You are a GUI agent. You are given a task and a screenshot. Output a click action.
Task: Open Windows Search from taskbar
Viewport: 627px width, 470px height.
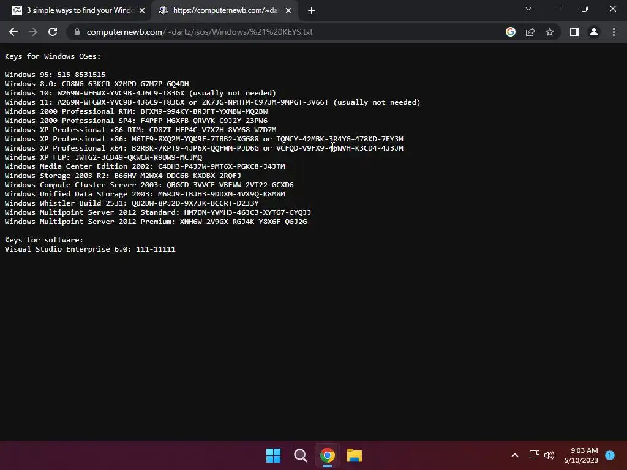[x=300, y=455]
